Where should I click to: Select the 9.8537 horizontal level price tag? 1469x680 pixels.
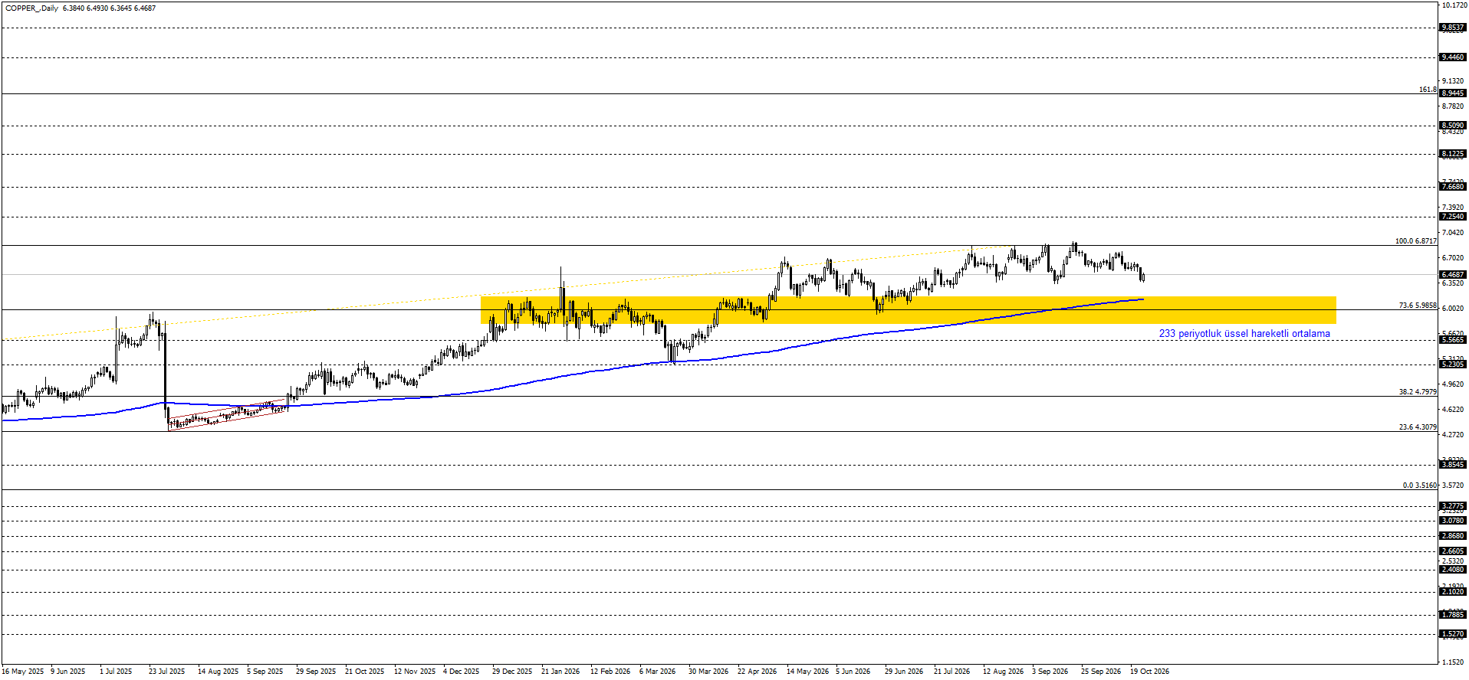coord(1453,28)
